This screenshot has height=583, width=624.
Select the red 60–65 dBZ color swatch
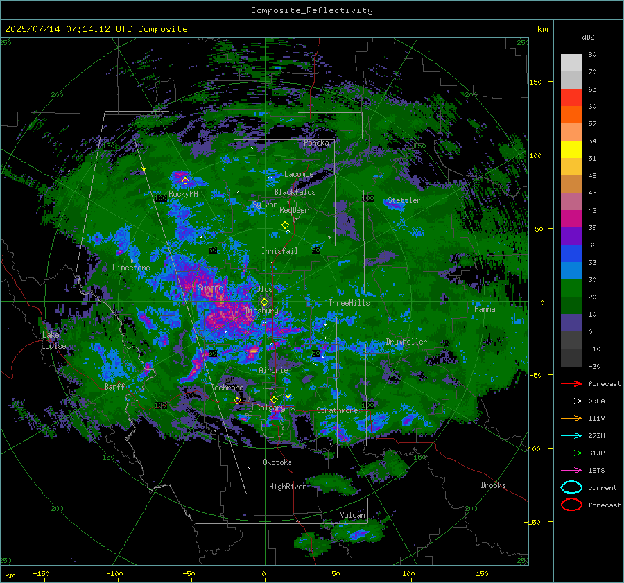pyautogui.click(x=571, y=98)
